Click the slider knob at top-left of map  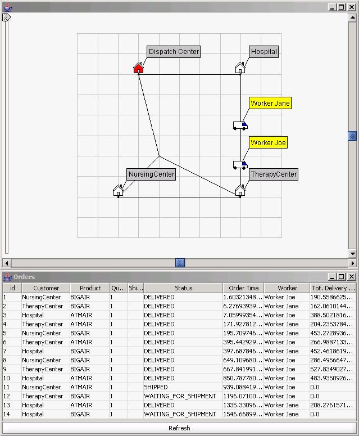6,17
